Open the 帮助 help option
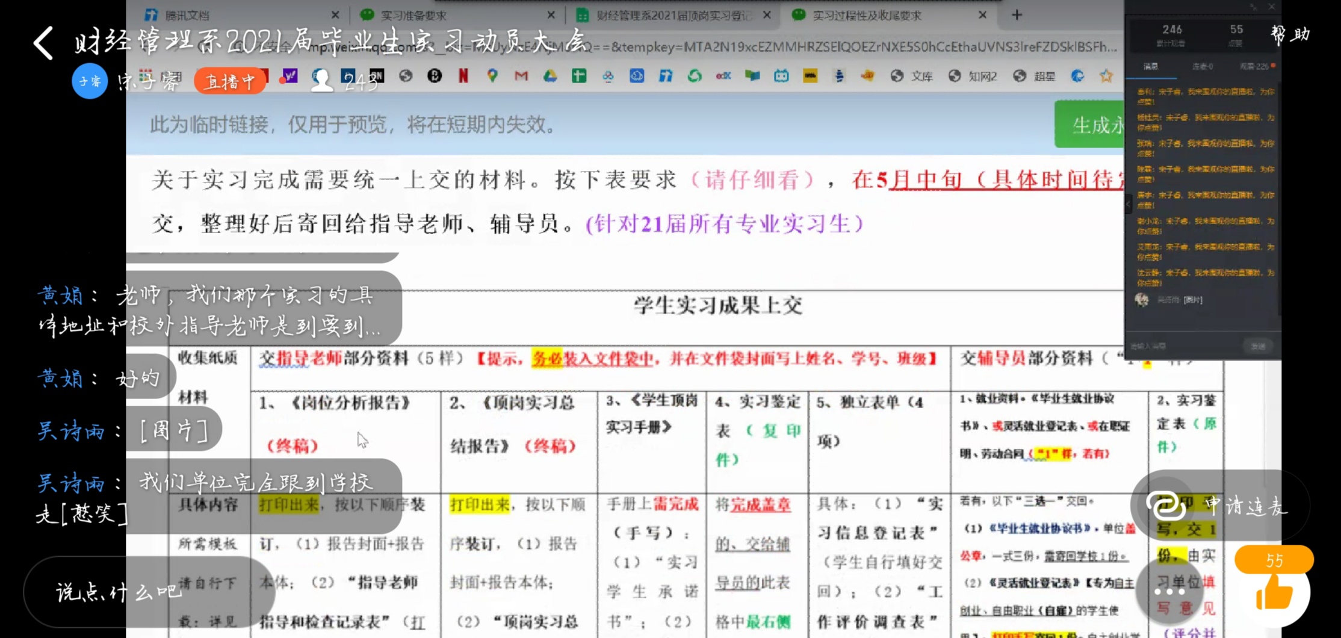 click(x=1290, y=34)
